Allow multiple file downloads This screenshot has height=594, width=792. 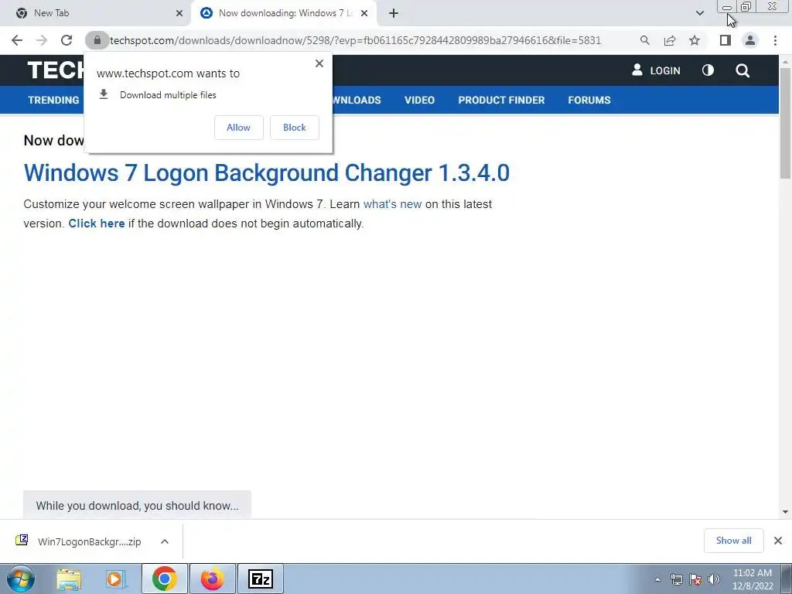coord(239,128)
